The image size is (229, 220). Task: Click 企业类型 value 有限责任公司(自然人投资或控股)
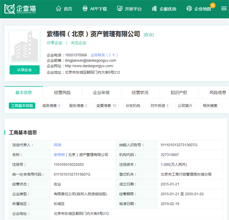[x=80, y=194]
